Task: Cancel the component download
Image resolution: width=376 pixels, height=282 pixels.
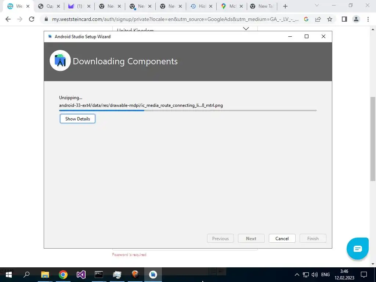Action: tap(282, 238)
